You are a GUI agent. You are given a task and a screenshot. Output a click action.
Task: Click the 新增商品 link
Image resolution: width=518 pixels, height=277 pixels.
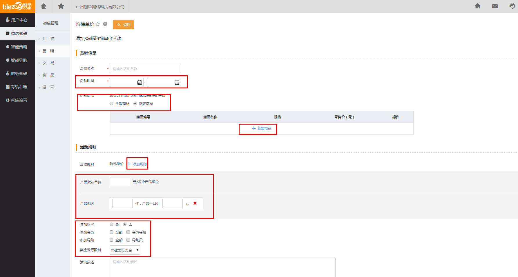[262, 128]
